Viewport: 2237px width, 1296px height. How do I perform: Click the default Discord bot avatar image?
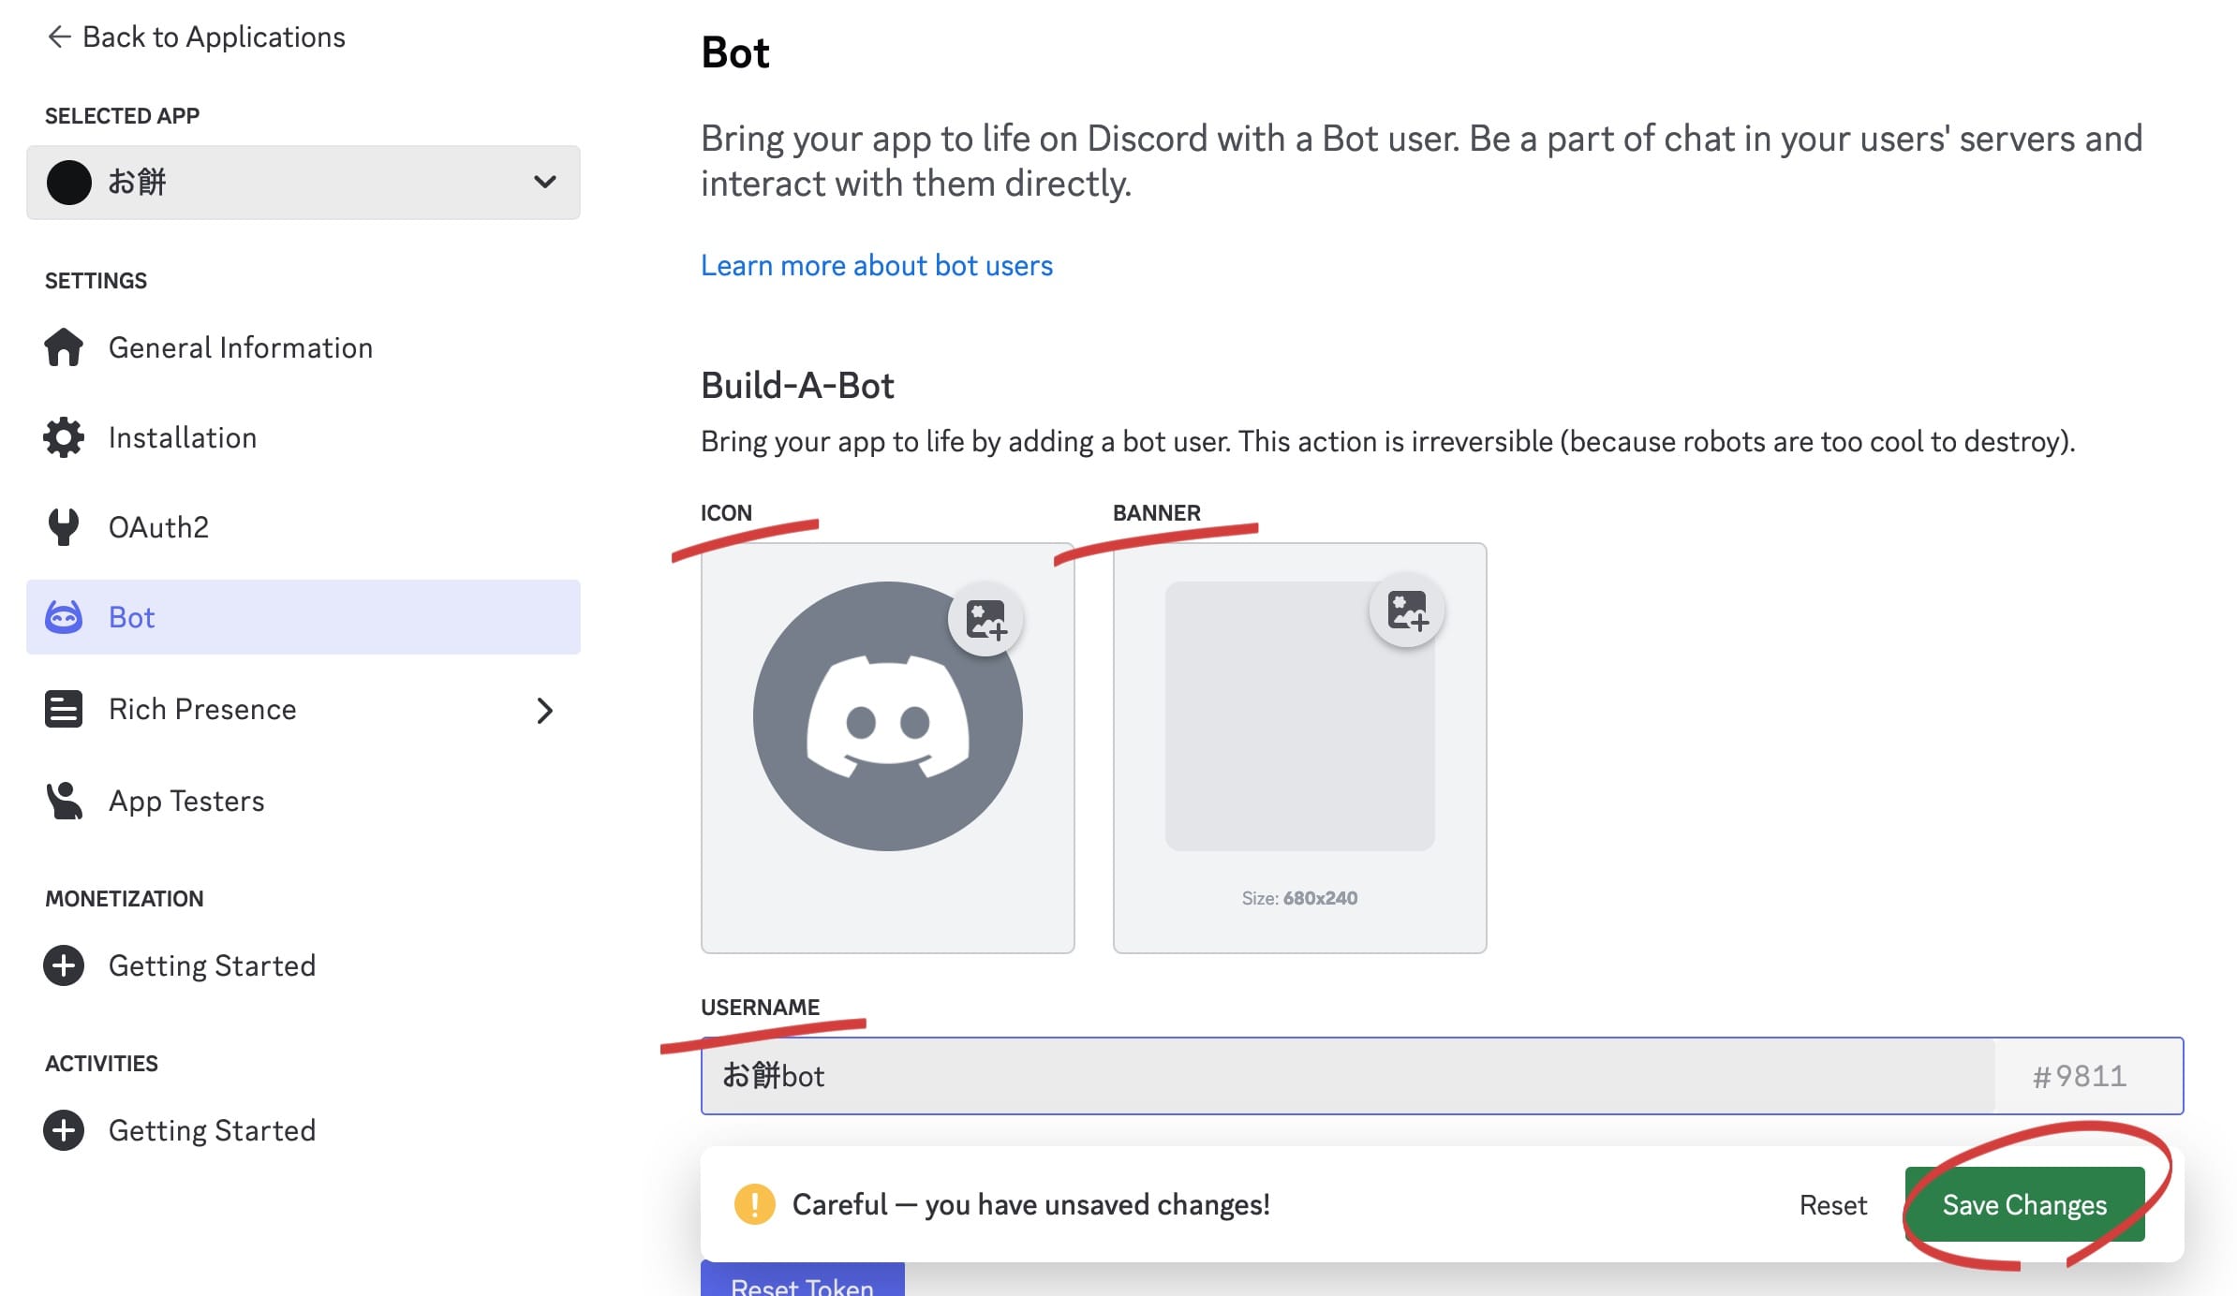click(x=888, y=716)
